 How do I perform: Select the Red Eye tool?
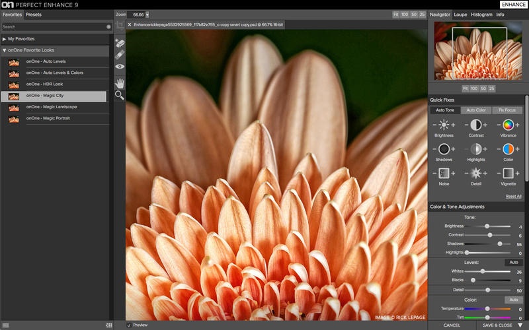(120, 67)
